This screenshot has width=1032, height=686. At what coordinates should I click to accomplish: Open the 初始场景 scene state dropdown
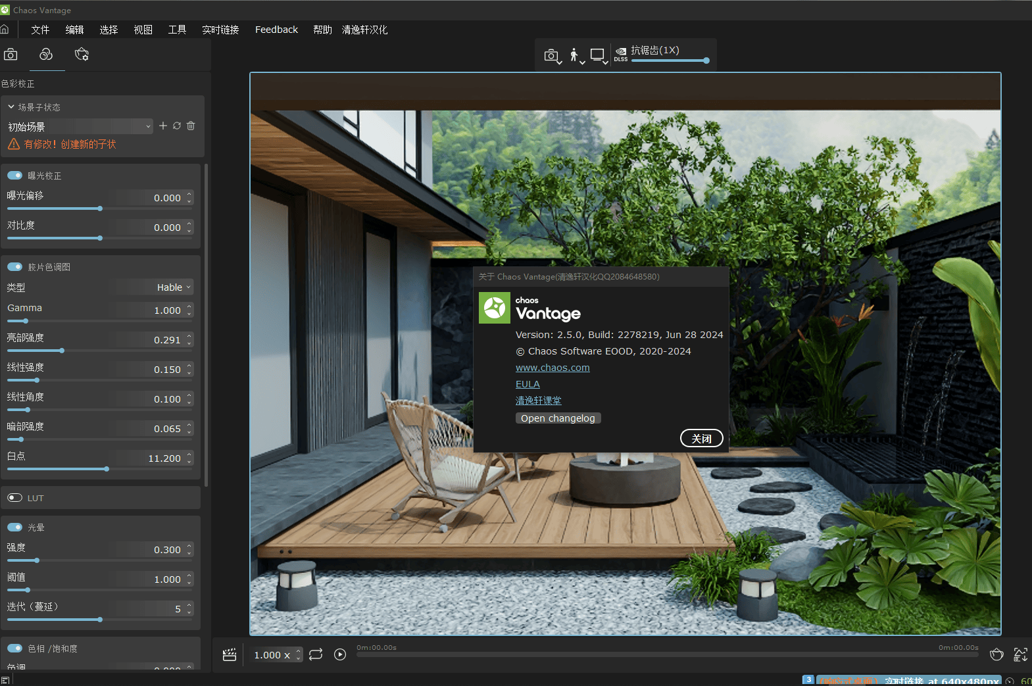(x=80, y=126)
